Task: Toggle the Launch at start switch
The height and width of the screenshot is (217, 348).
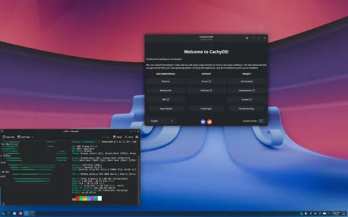Action: [261, 121]
